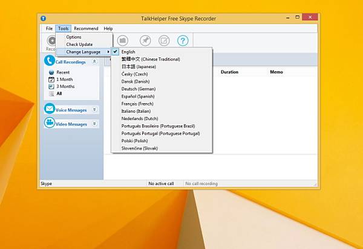Click the Record toolbar icon
The image size is (363, 249).
click(x=51, y=40)
